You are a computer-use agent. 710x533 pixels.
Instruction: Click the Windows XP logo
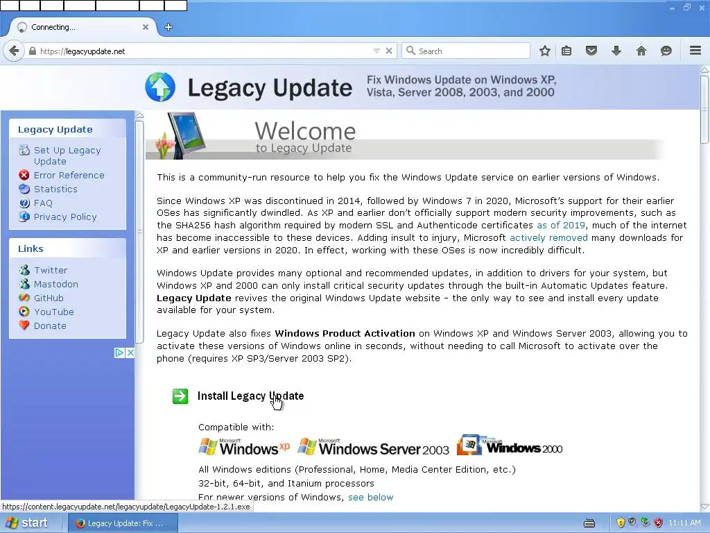point(244,447)
